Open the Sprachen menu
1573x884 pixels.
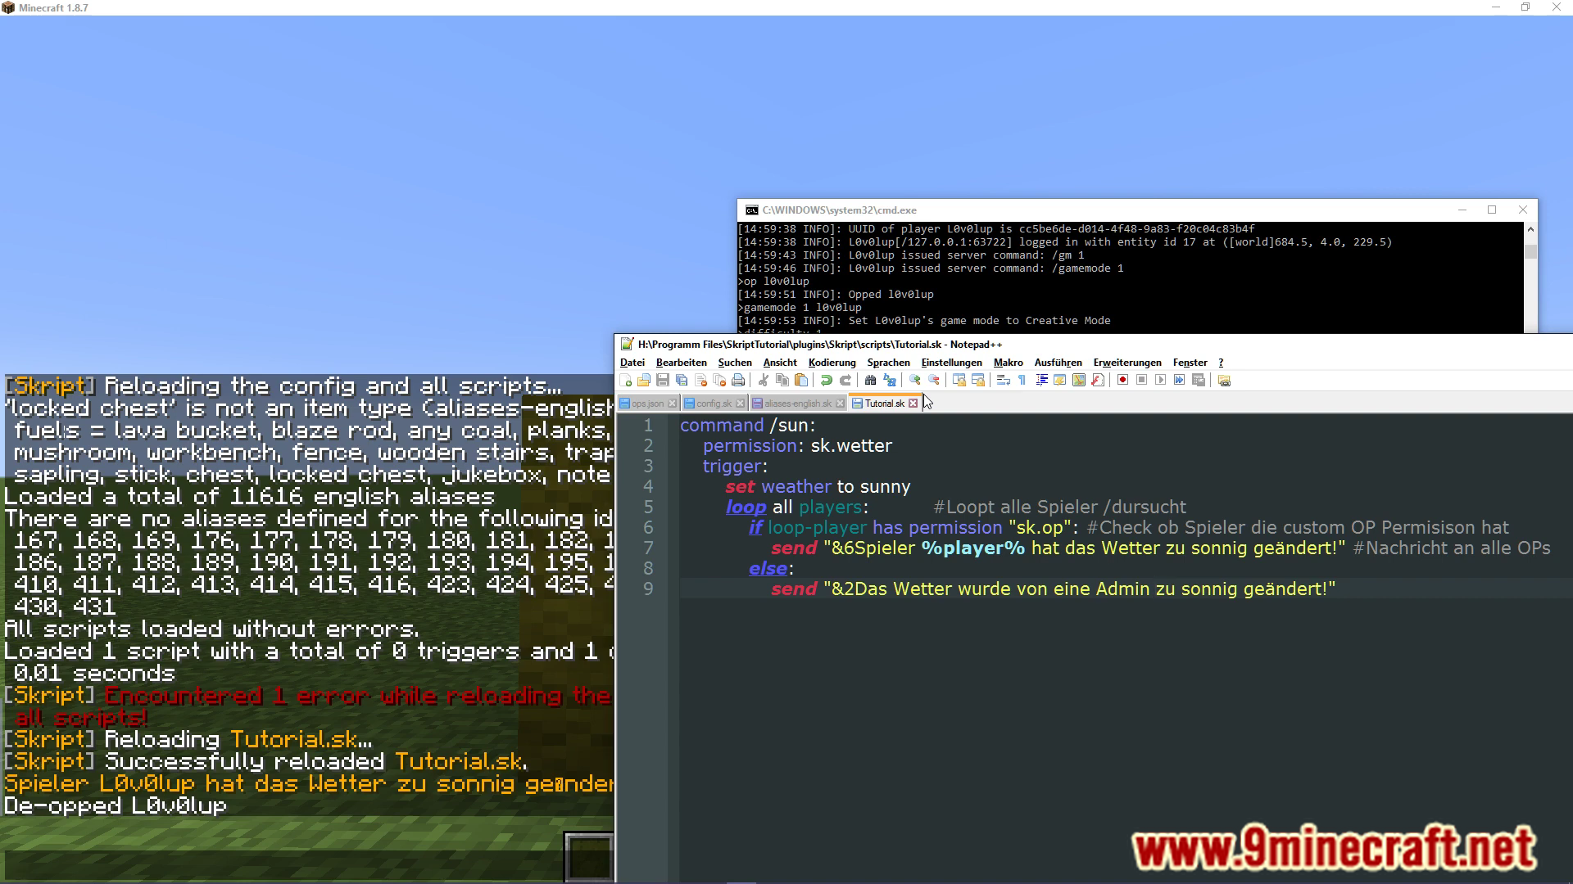[888, 363]
